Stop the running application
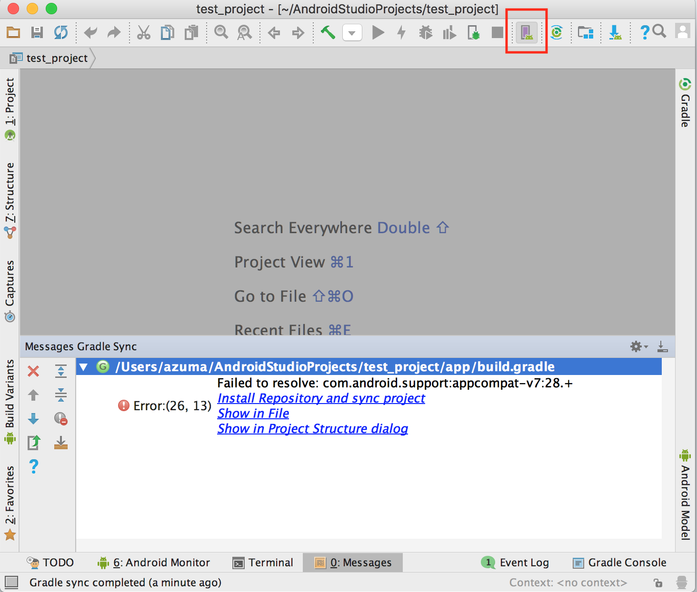This screenshot has height=592, width=697. point(497,32)
